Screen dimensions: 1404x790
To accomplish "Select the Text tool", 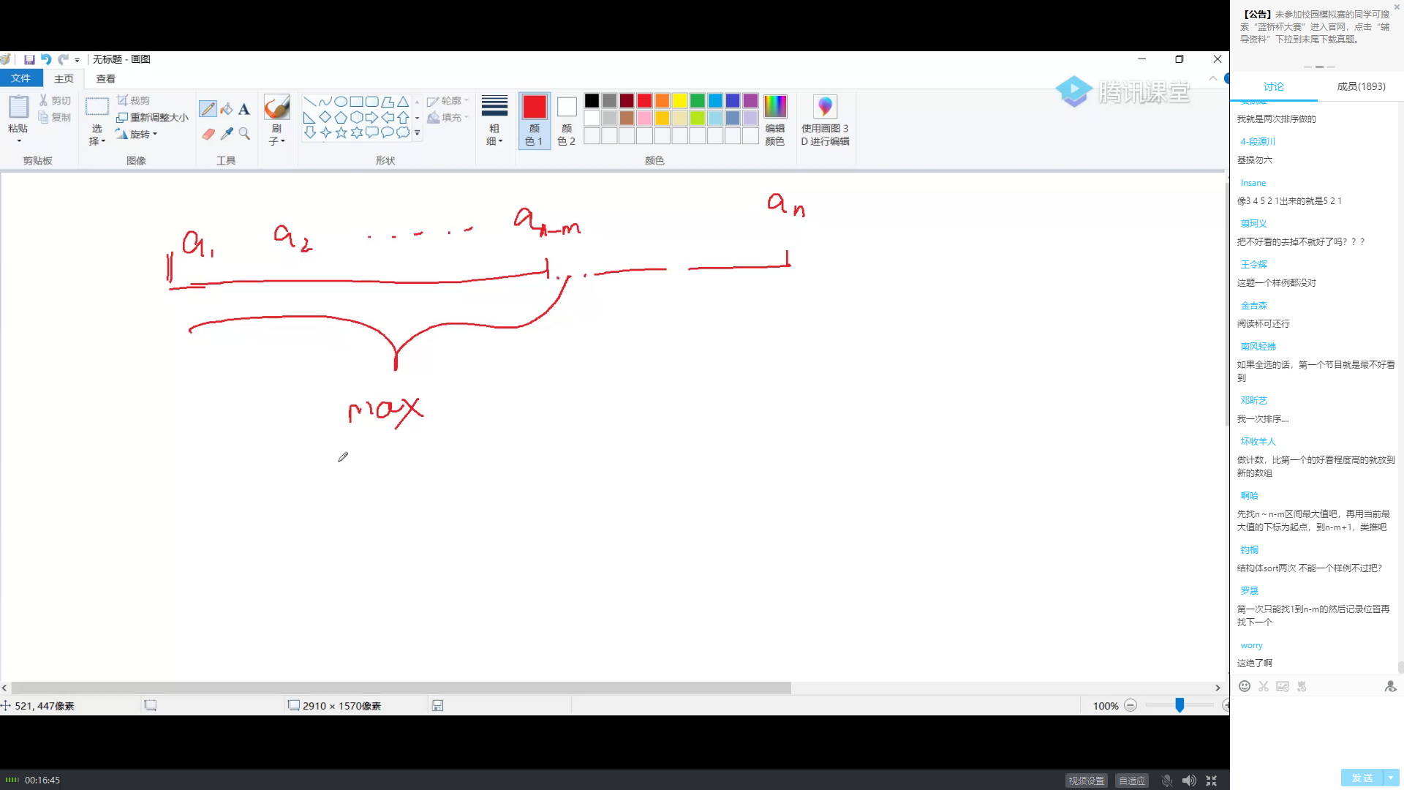I will point(244,109).
